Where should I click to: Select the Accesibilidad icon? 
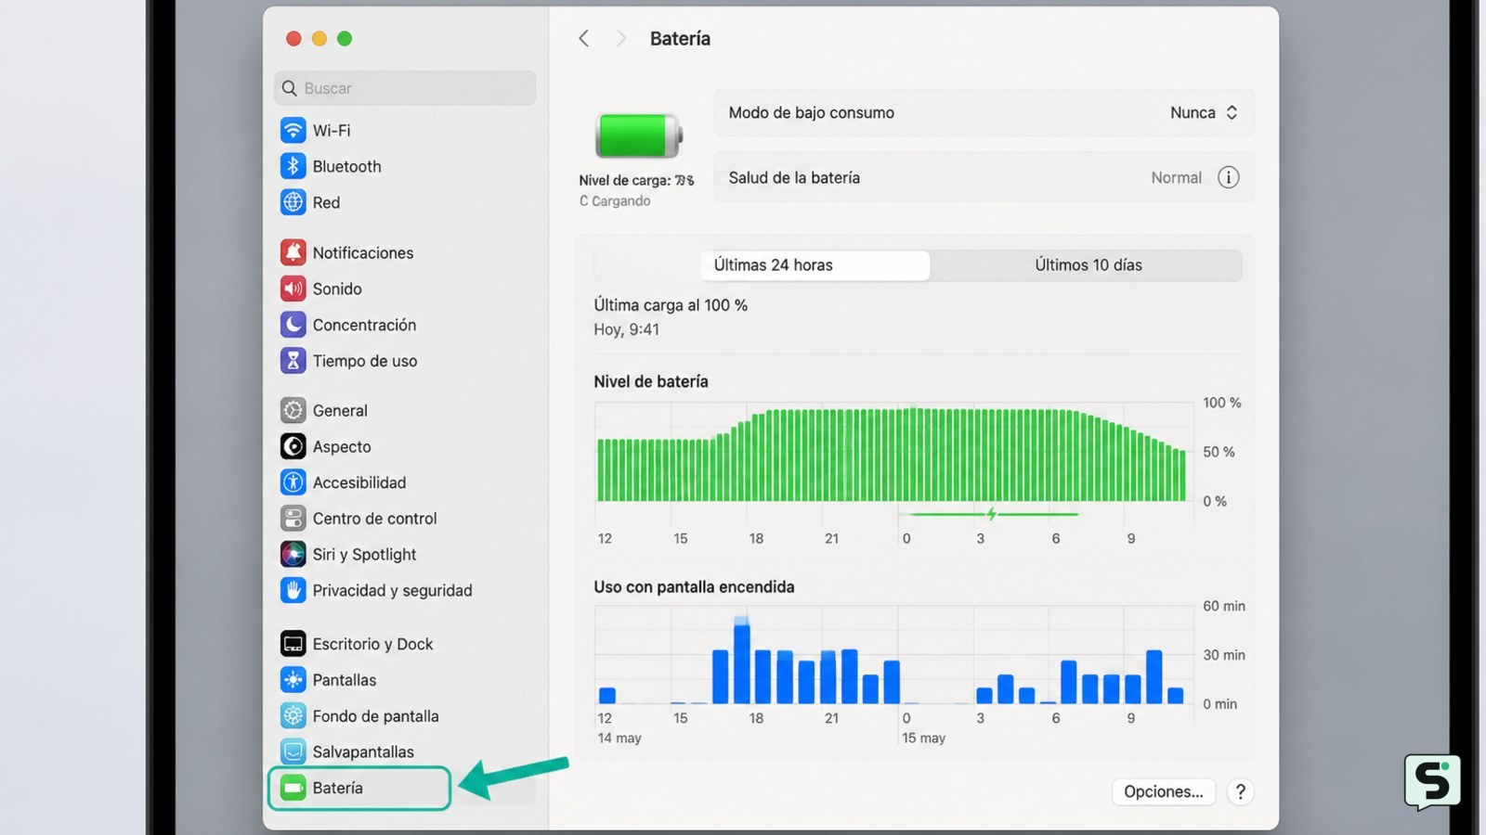(x=293, y=482)
